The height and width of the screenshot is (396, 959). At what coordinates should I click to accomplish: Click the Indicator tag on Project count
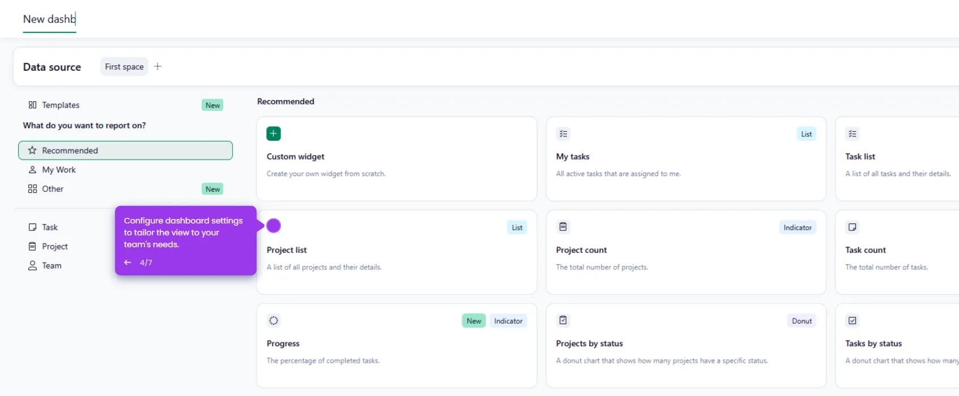(798, 227)
